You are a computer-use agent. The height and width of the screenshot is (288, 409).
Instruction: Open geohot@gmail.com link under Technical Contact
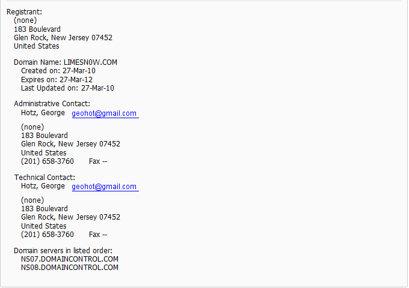tap(105, 187)
